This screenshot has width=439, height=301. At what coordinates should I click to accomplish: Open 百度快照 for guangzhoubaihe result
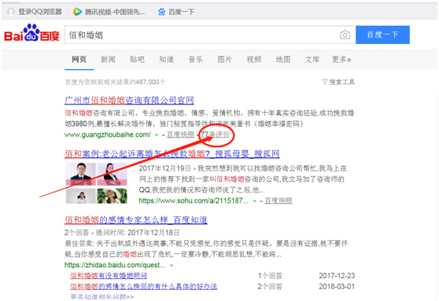click(x=180, y=134)
